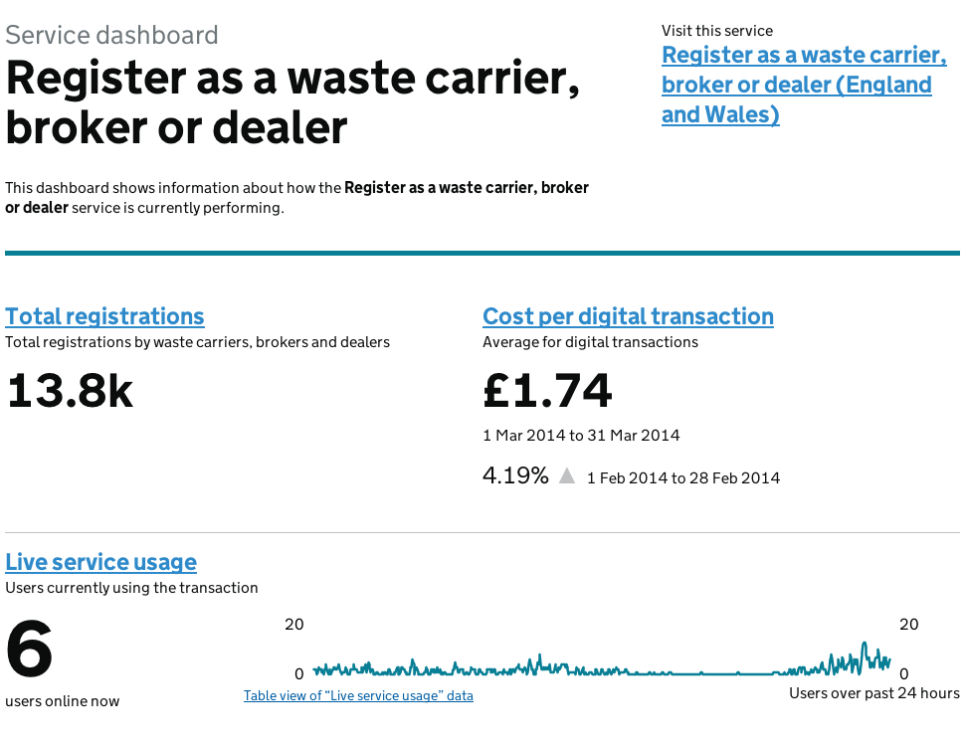This screenshot has width=966, height=748.
Task: Click the "Visit this service" label
Action: click(717, 30)
